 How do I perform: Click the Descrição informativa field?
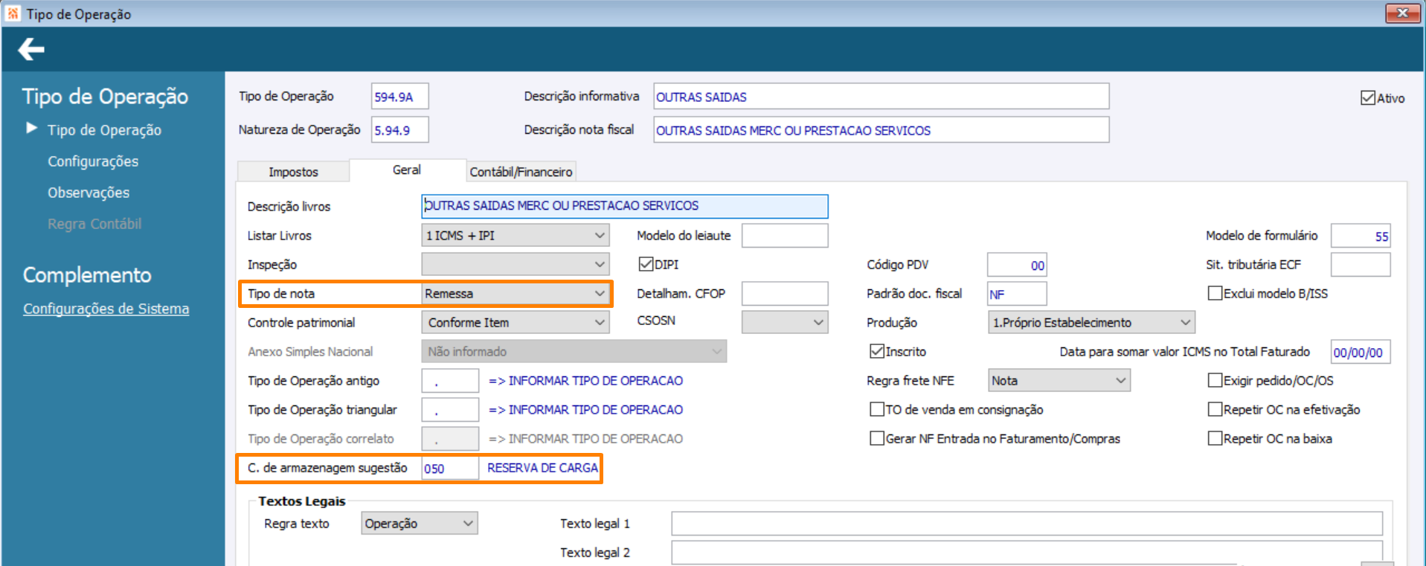(x=881, y=97)
